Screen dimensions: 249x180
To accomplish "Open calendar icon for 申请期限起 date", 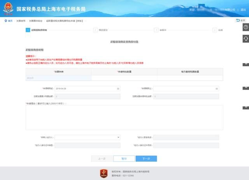I will (118, 88).
